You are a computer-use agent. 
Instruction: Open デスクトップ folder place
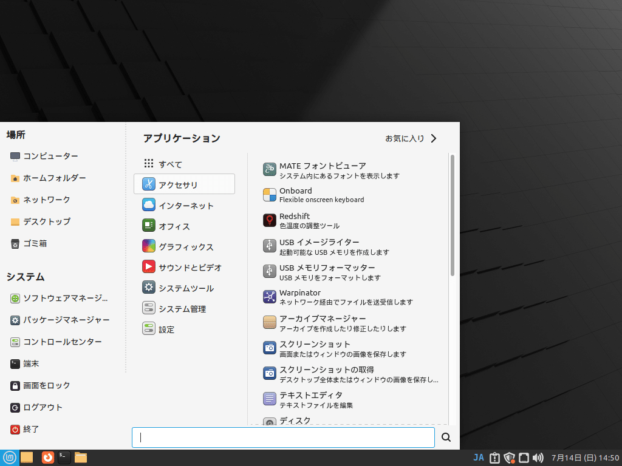pos(40,221)
